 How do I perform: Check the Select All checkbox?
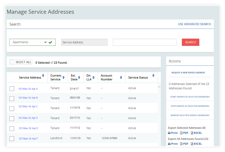pyautogui.click(x=12, y=62)
